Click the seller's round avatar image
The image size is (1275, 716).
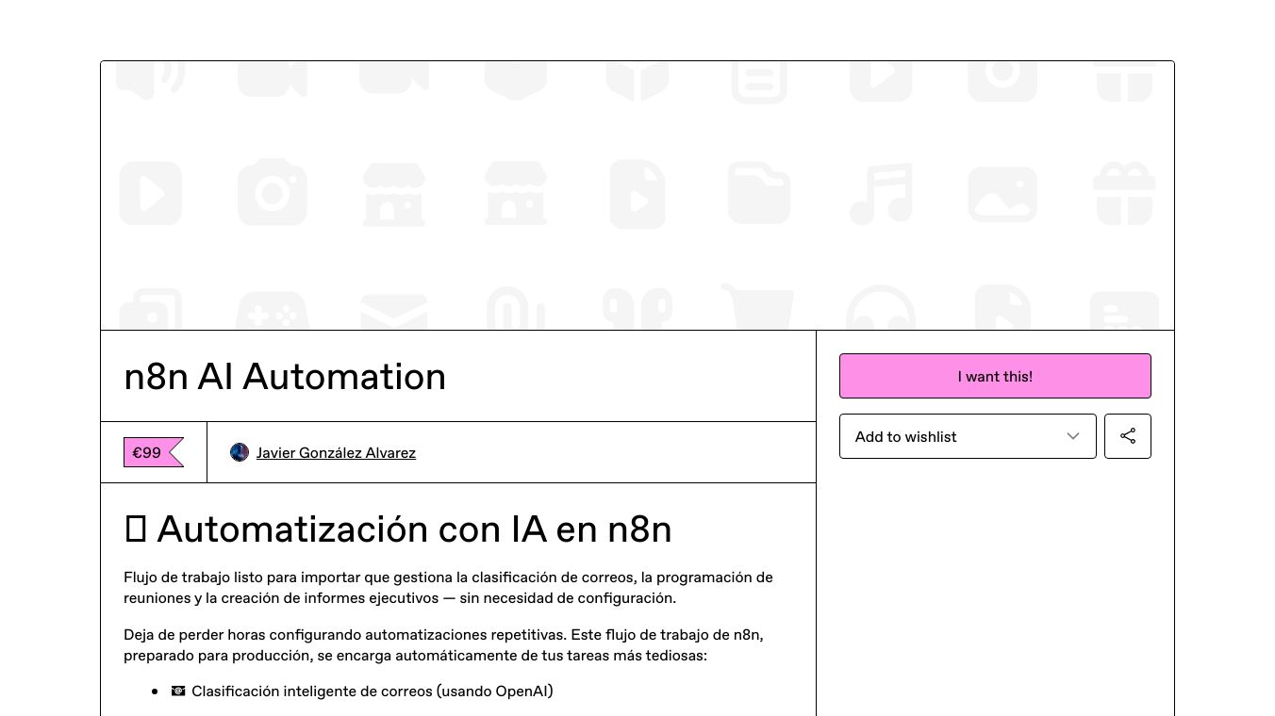[240, 452]
